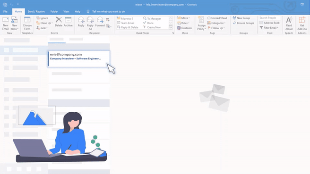Open Get Add-ins
The width and height of the screenshot is (310, 174).
(x=302, y=23)
